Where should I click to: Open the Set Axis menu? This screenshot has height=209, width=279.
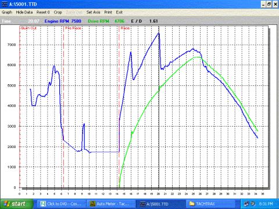(x=93, y=12)
